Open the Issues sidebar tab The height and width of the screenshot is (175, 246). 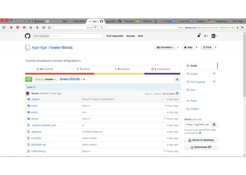(x=194, y=74)
